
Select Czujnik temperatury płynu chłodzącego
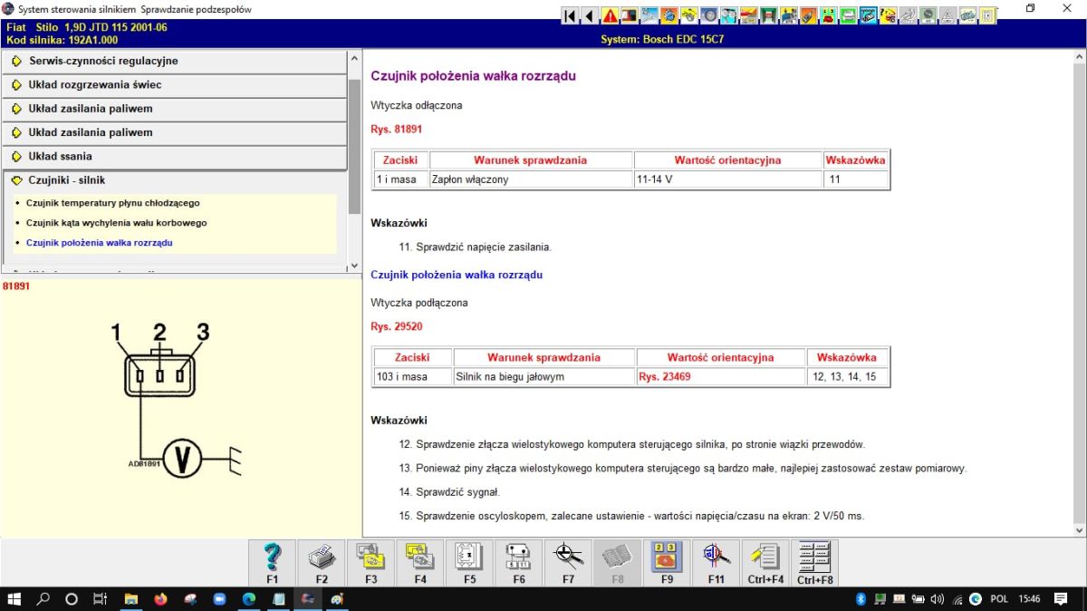click(x=113, y=203)
